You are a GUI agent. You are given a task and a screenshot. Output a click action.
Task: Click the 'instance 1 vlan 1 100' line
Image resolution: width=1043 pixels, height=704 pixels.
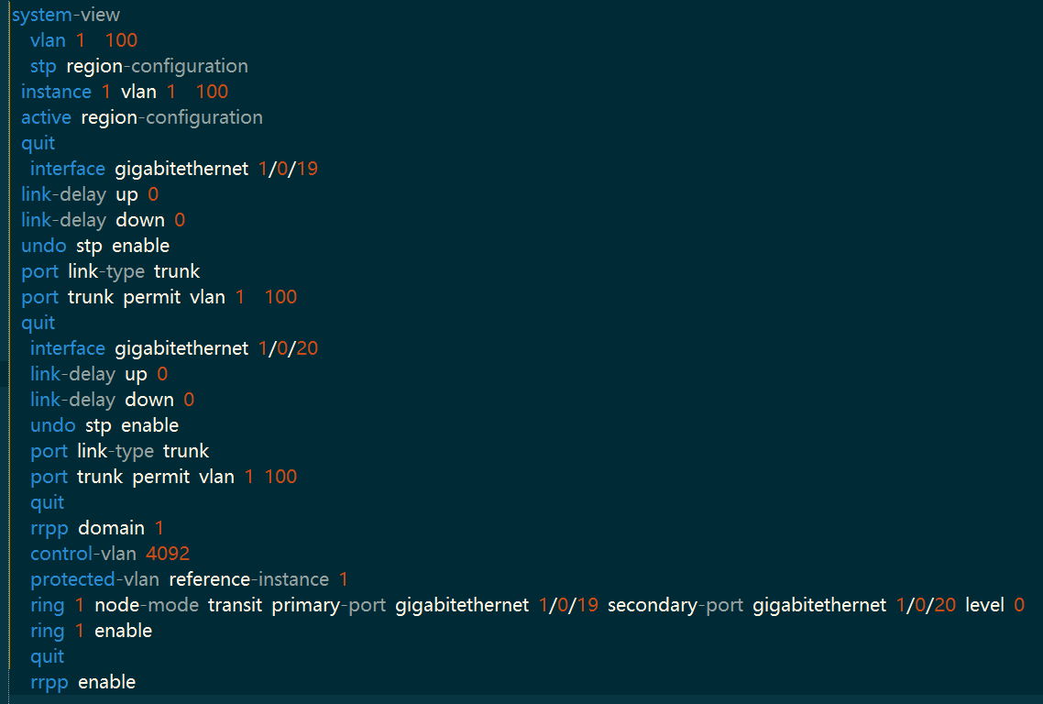(x=124, y=92)
